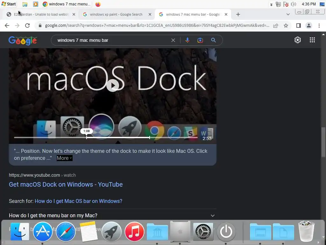Switch to 'windows xp paint' tab
Screen dimensions: 326x245
[x=116, y=14]
